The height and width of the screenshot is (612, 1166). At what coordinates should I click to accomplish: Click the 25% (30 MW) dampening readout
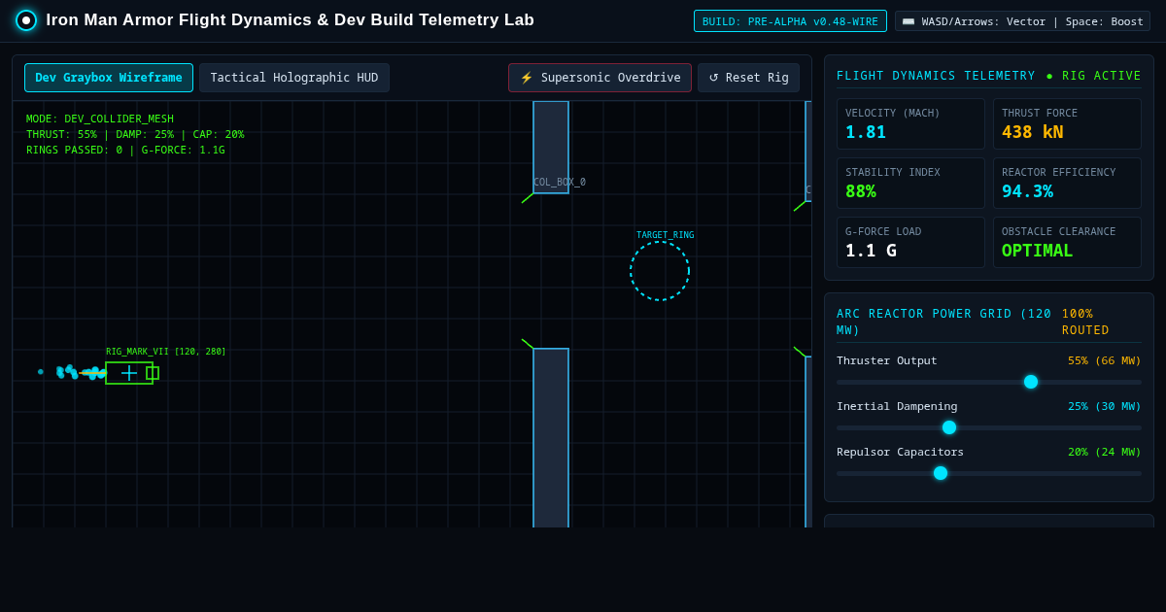point(1105,406)
